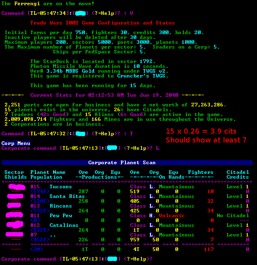Viewport: 257px width, 265px height.
Task: Click the Catalinas planet name
Action: coord(64,225)
